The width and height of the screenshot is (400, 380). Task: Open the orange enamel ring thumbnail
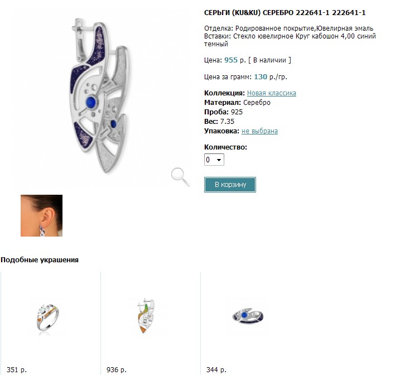(48, 317)
